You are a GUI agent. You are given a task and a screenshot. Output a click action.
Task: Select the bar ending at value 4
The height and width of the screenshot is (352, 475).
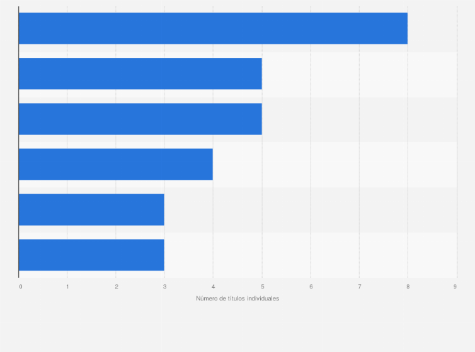pyautogui.click(x=116, y=164)
